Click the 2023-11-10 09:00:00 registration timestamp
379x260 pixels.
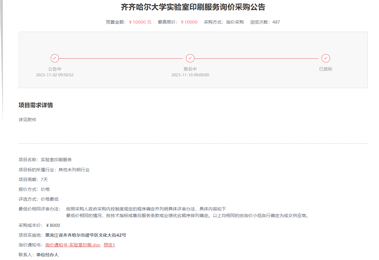pyautogui.click(x=190, y=75)
